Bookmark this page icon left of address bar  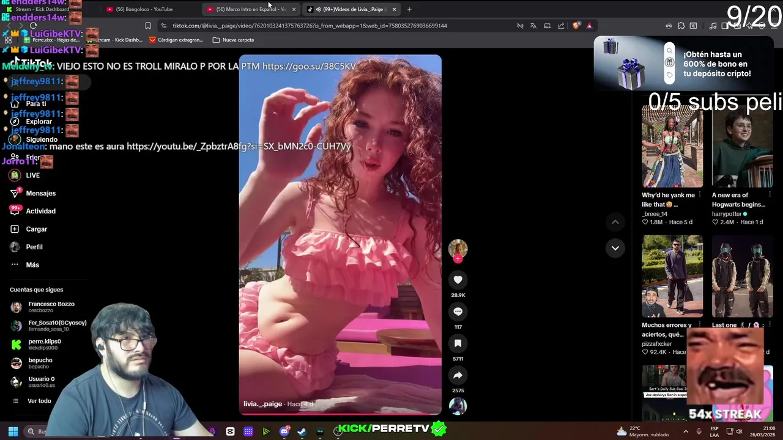point(147,26)
